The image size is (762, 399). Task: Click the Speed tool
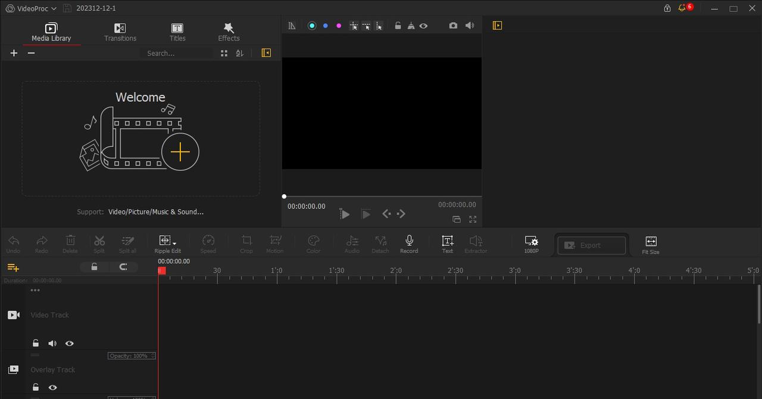click(x=208, y=244)
